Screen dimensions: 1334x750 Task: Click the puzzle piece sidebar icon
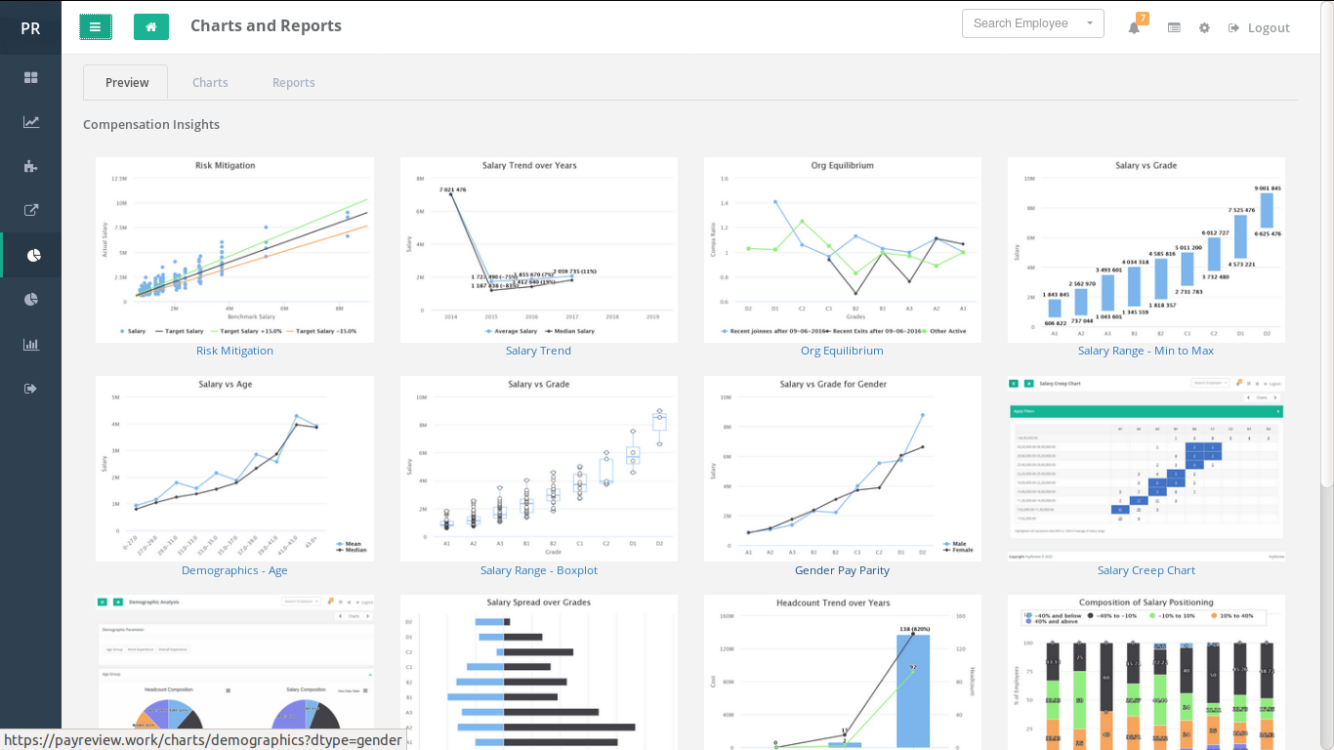[x=31, y=166]
